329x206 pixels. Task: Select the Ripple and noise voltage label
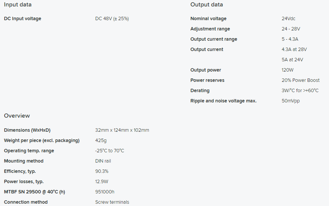pos(223,101)
